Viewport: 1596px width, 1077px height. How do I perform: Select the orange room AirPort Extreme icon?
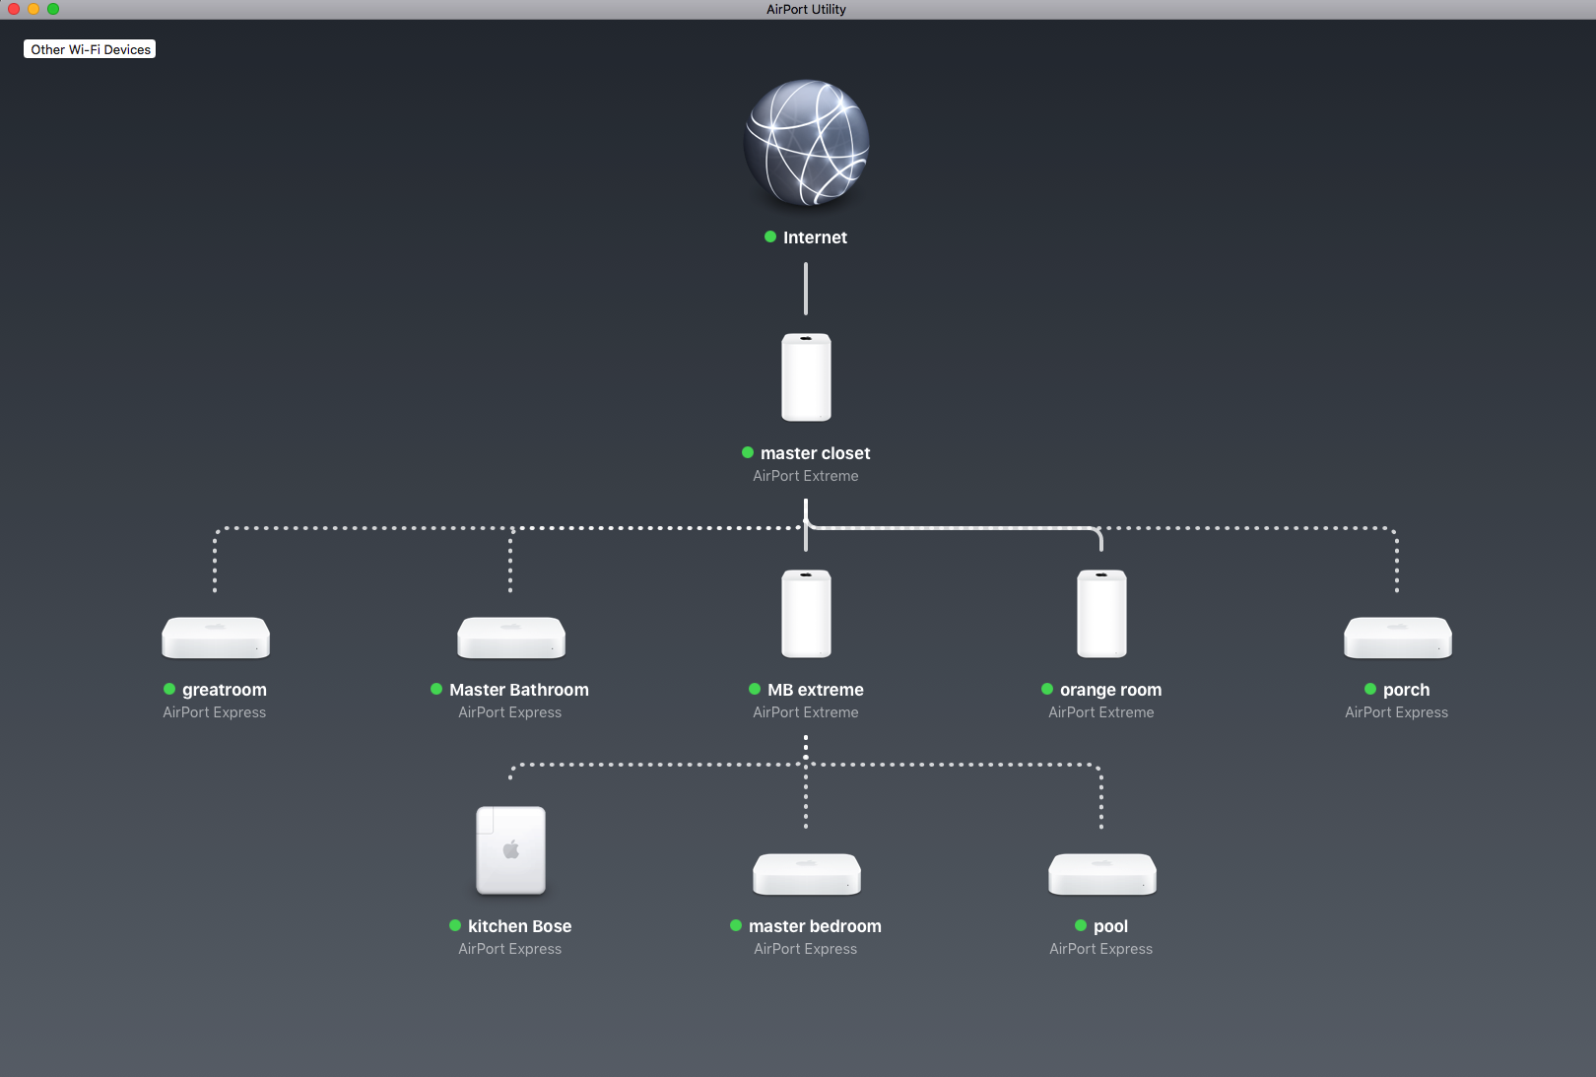point(1101,614)
